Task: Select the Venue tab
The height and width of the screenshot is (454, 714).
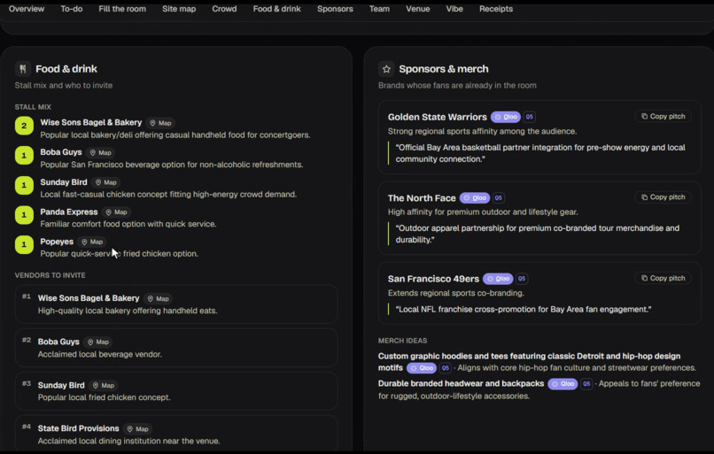Action: coord(417,9)
